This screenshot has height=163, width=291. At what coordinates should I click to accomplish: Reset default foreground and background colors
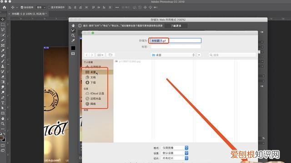point(1,134)
